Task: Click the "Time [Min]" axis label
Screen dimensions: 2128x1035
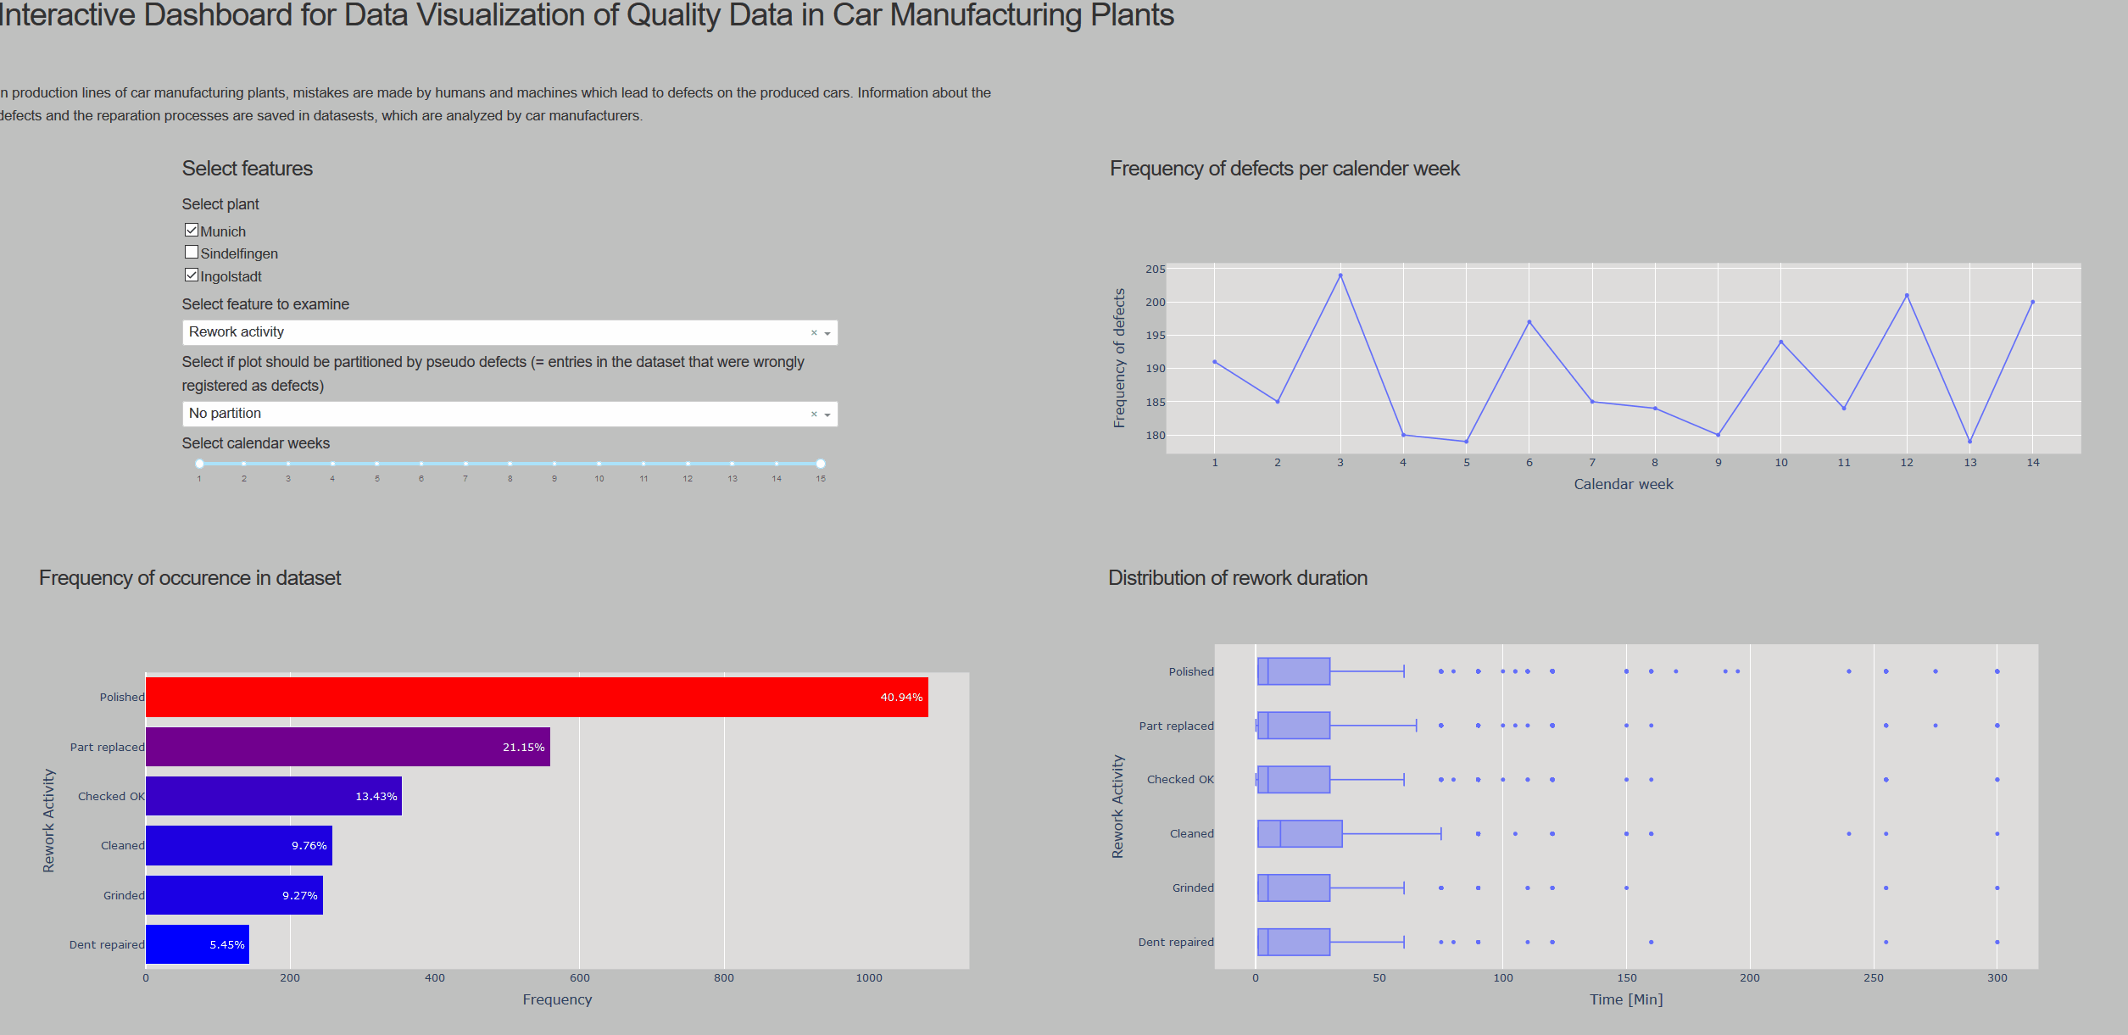Action: click(1627, 999)
